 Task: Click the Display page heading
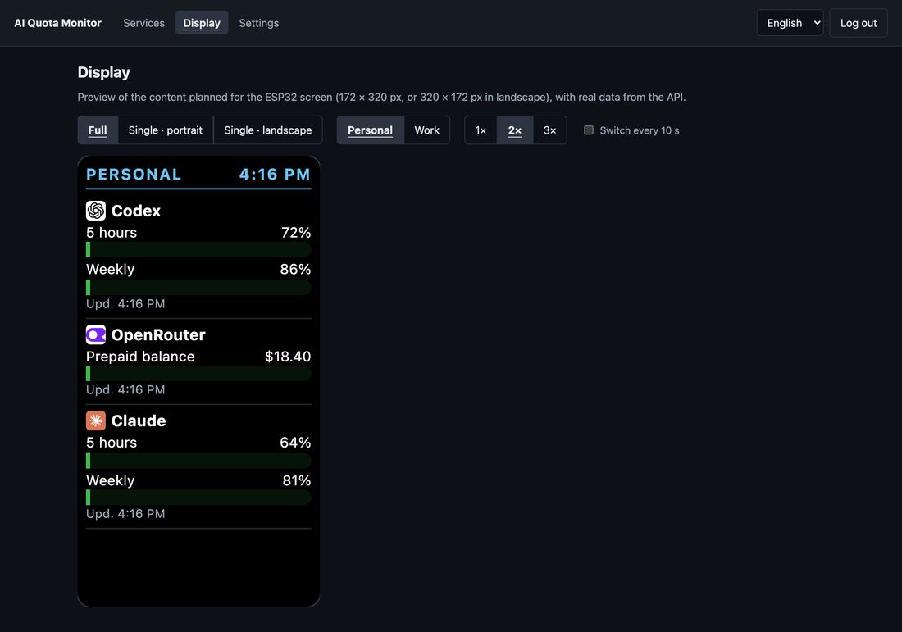(x=103, y=72)
